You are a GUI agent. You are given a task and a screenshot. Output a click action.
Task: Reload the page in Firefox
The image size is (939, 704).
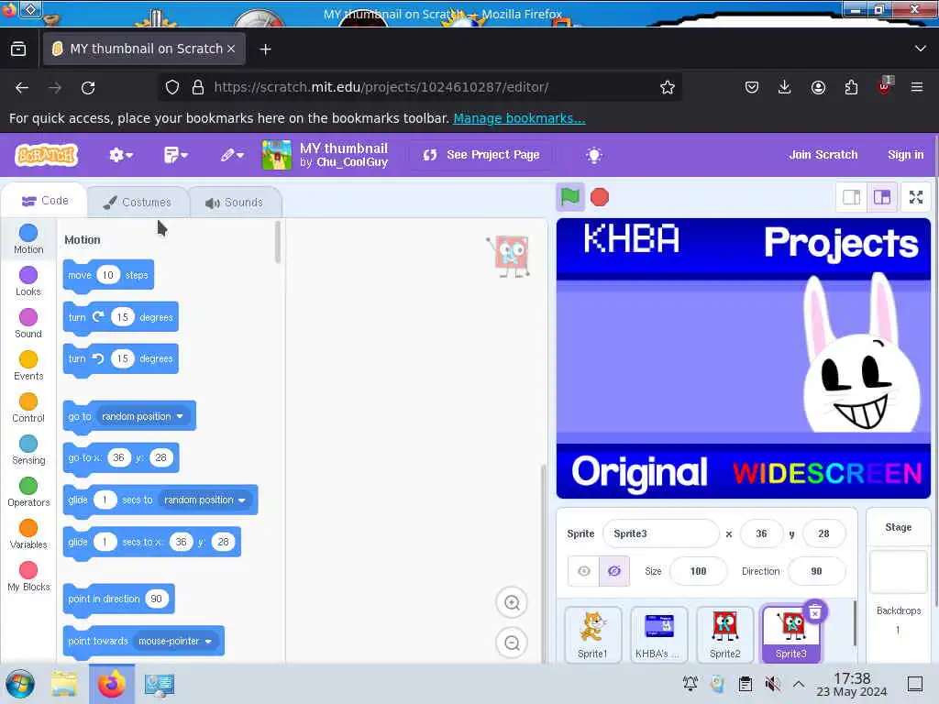point(88,88)
